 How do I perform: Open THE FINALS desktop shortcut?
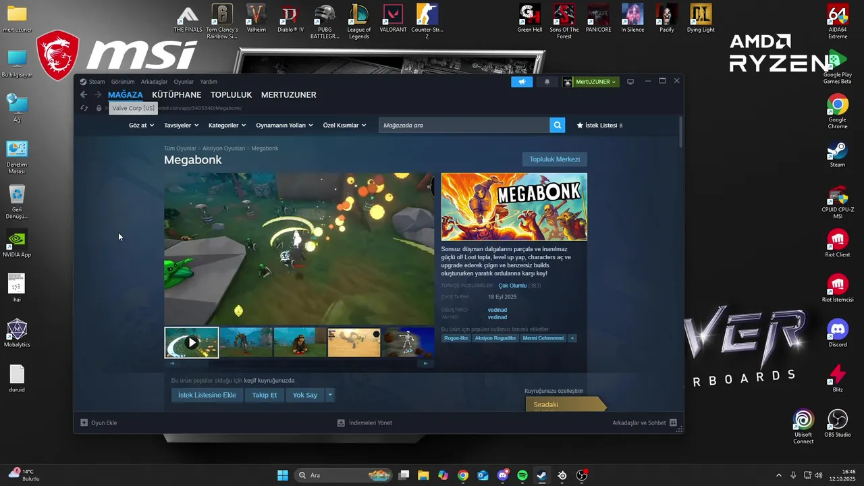[x=187, y=19]
